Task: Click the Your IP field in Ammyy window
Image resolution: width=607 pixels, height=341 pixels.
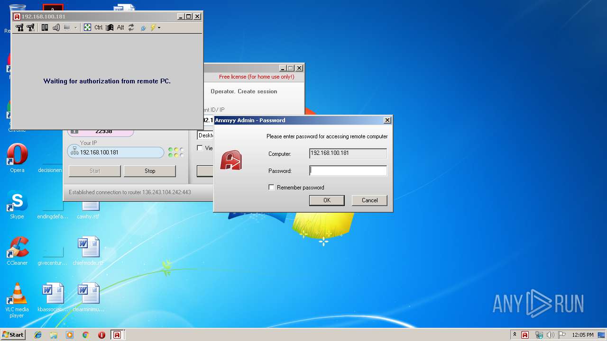Action: coord(116,153)
